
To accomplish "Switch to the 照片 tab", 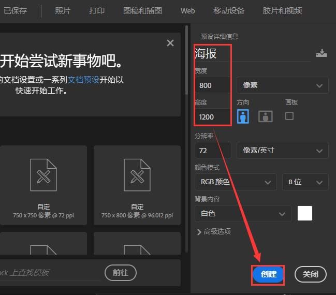I will tap(63, 11).
